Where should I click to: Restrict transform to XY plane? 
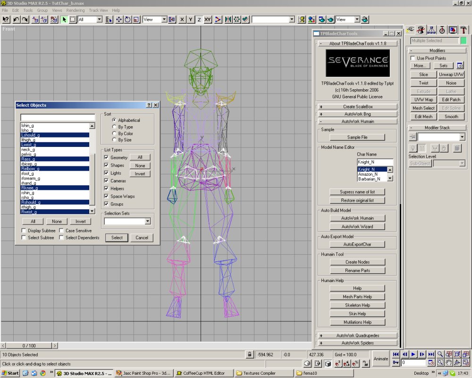(208, 19)
